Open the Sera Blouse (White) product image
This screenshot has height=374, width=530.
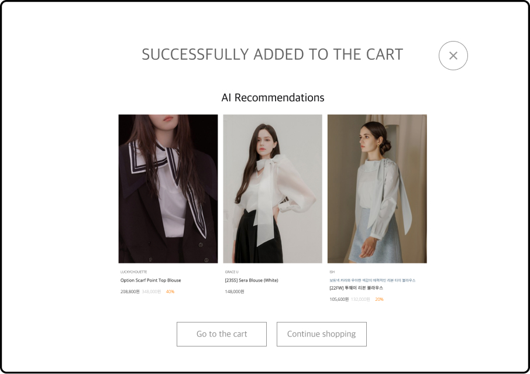coord(273,188)
